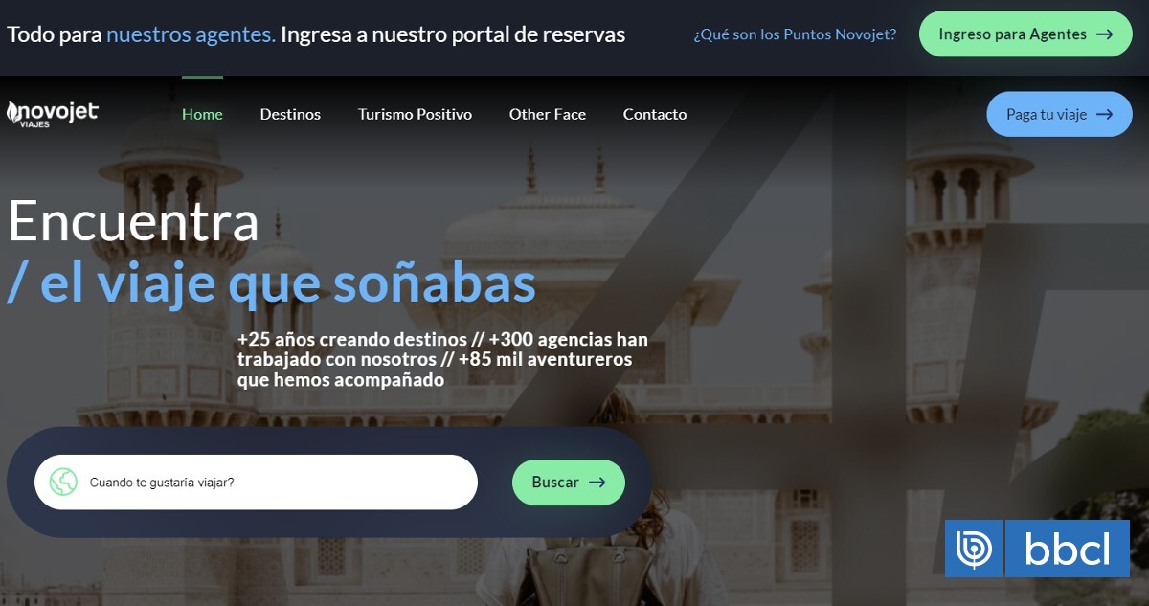
Task: Click the arrow on Paga tu viaje
Action: pyautogui.click(x=1104, y=114)
